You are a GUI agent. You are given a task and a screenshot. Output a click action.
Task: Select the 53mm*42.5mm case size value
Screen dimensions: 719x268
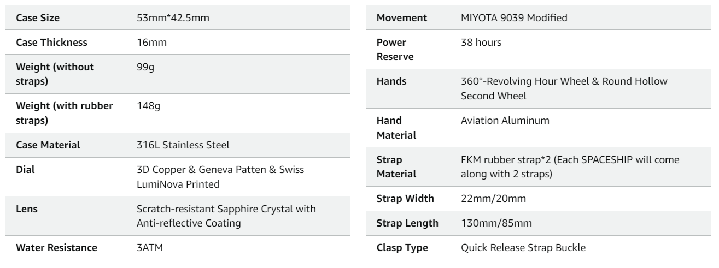(x=173, y=18)
